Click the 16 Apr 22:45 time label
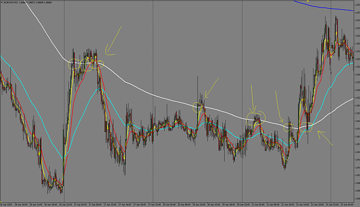Image resolution: width=360 pixels, height=207 pixels. tap(66, 204)
